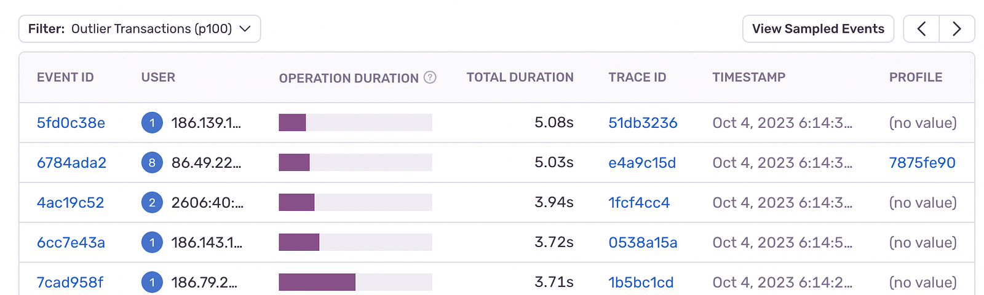Open event 7cad958f

click(x=70, y=283)
